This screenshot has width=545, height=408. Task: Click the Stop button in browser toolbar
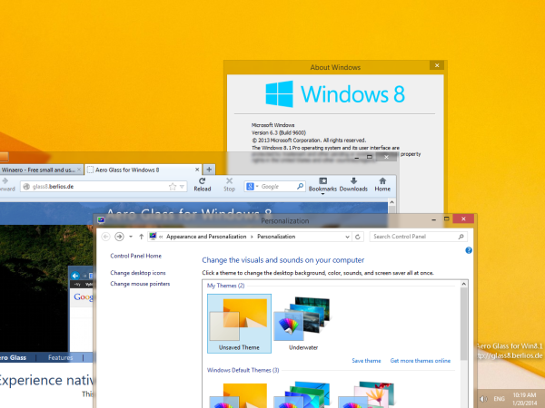(x=229, y=185)
